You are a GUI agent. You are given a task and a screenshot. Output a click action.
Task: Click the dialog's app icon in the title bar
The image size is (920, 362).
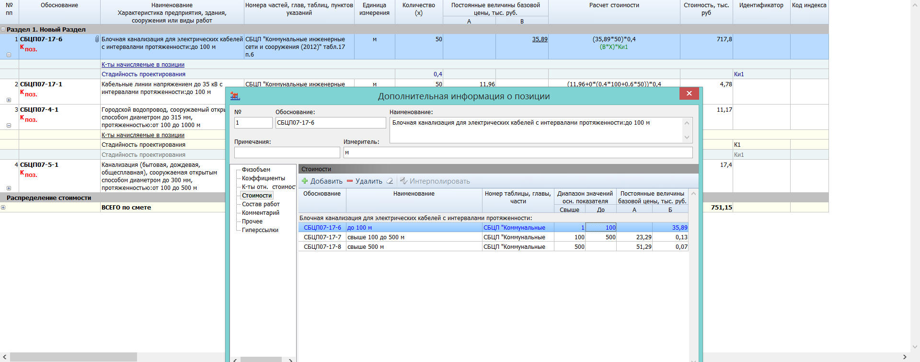coord(235,96)
